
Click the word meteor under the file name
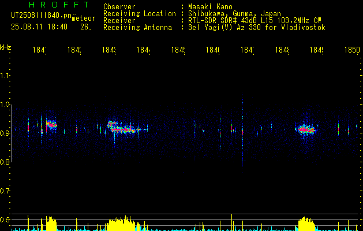point(84,18)
